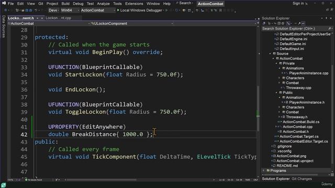Viewport: 335px width, 188px height.
Task: Click 'BreakDistance' in the code editor
Action: point(94,134)
